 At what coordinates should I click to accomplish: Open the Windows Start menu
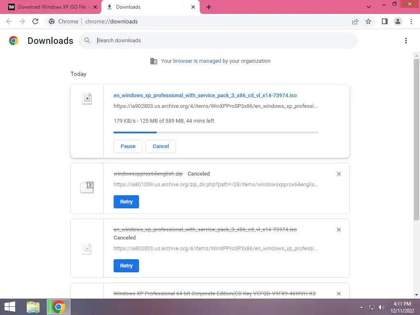point(10,307)
